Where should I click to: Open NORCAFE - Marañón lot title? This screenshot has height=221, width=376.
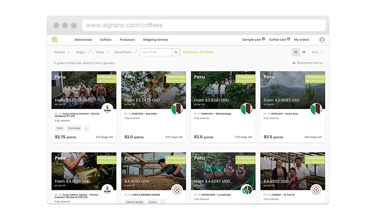[x=141, y=114]
